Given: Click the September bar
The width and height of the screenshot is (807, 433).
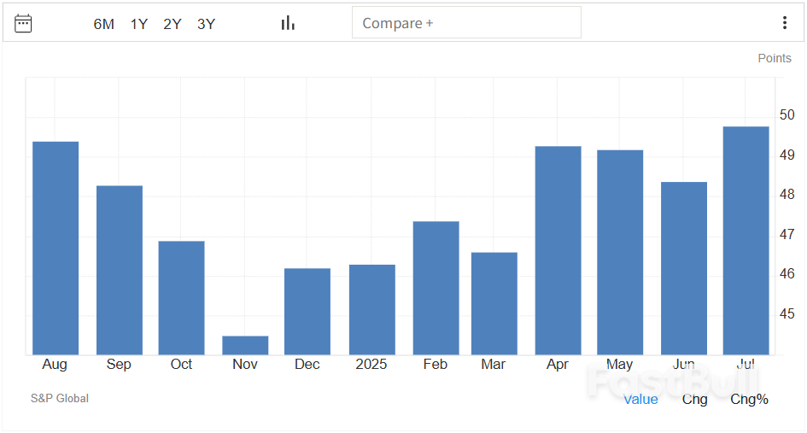Looking at the screenshot, I should 119,270.
